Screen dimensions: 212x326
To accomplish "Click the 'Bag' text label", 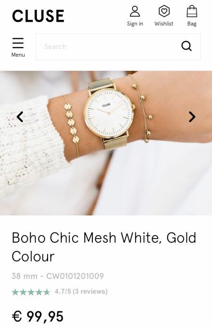I will (x=192, y=24).
